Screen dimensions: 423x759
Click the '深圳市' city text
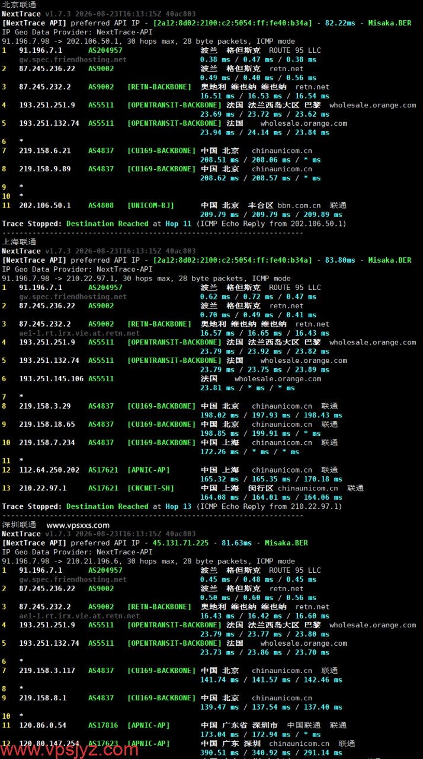pos(265,725)
